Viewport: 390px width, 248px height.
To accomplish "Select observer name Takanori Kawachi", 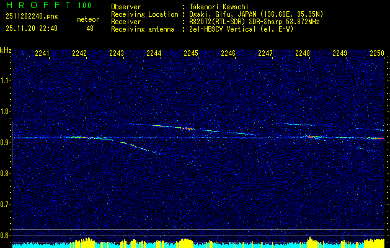I will [x=219, y=7].
